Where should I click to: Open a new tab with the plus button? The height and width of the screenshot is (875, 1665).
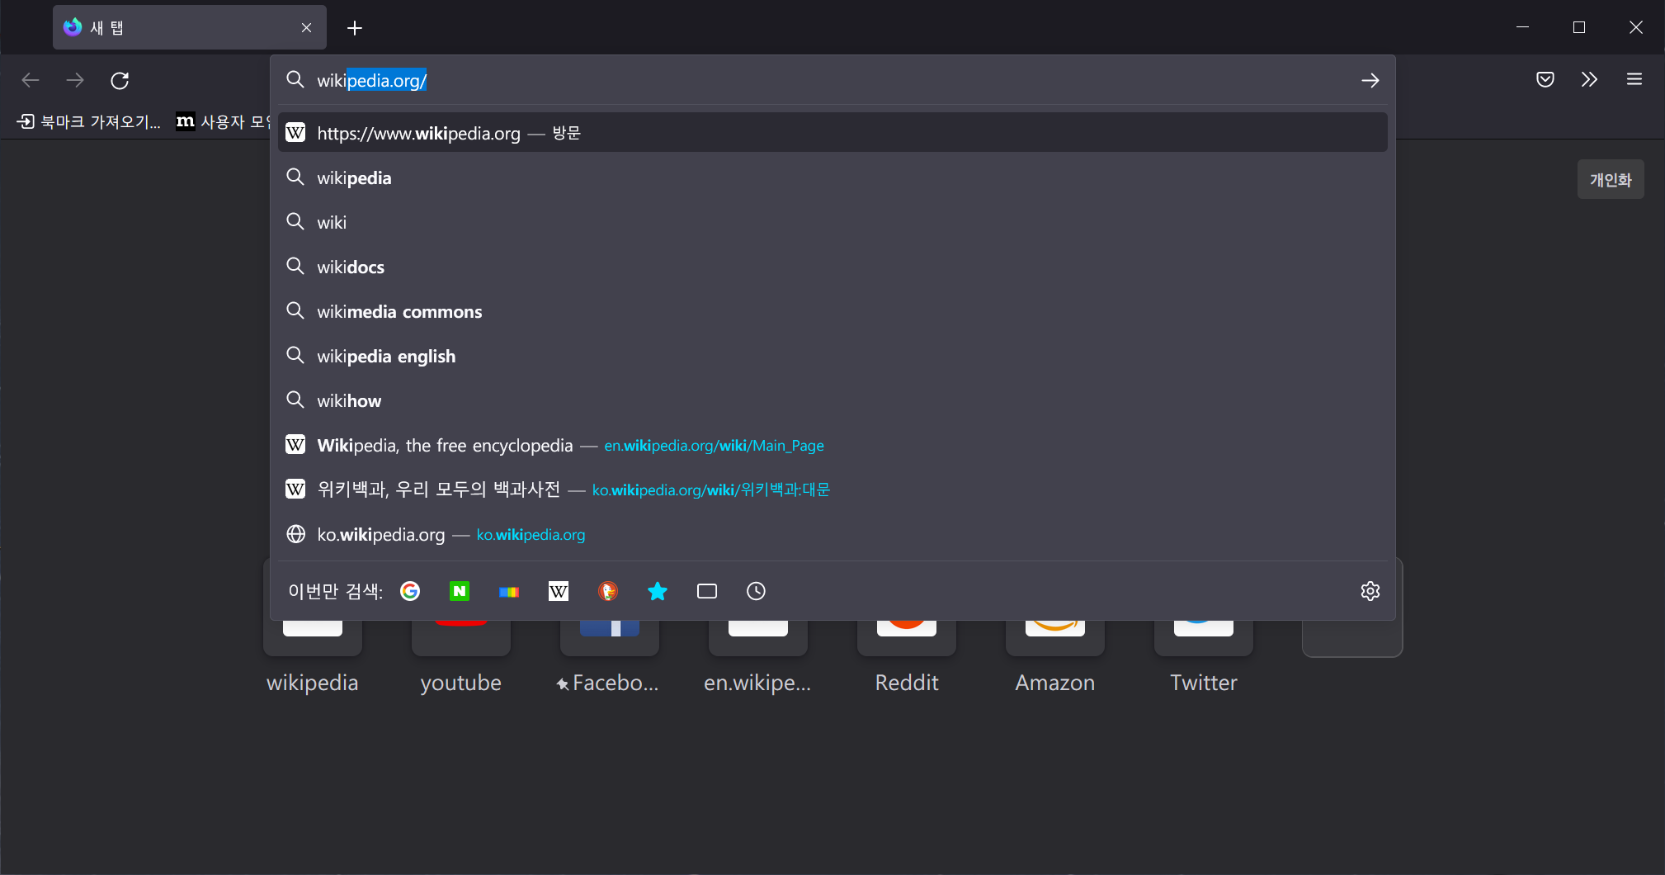(355, 28)
